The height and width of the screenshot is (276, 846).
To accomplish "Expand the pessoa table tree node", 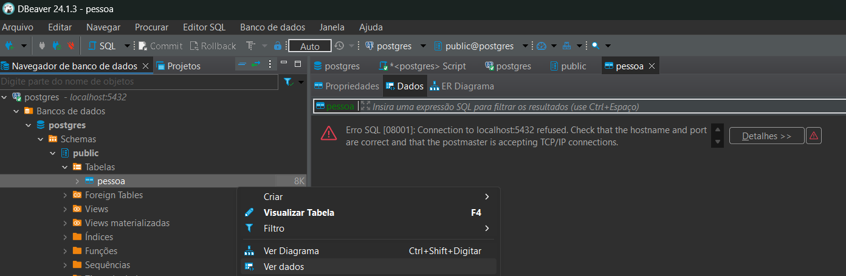I will click(x=77, y=181).
